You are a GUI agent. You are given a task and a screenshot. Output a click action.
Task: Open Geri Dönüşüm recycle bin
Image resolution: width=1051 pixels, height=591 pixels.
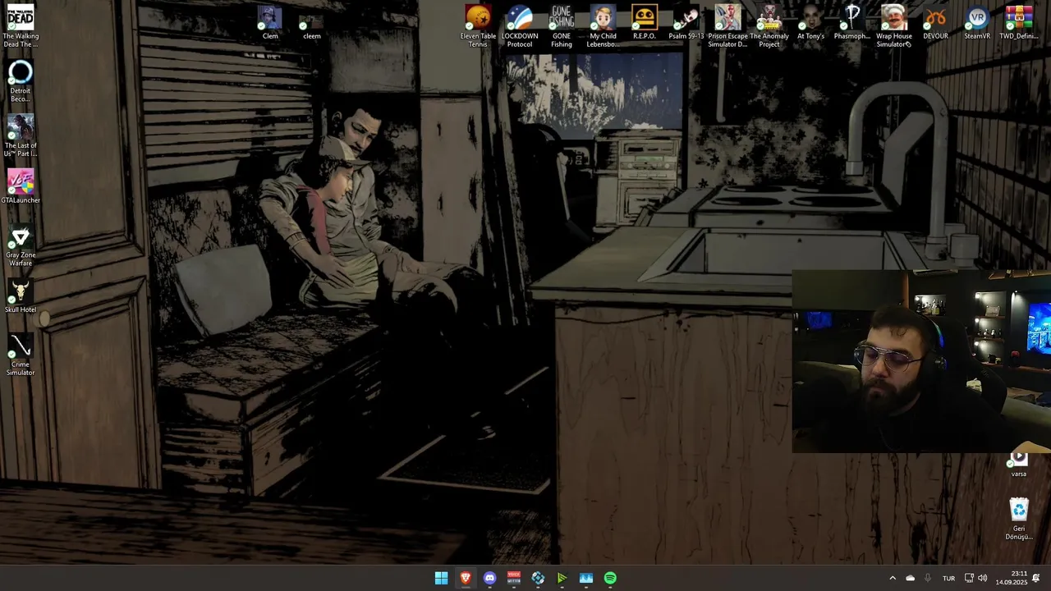click(1019, 519)
